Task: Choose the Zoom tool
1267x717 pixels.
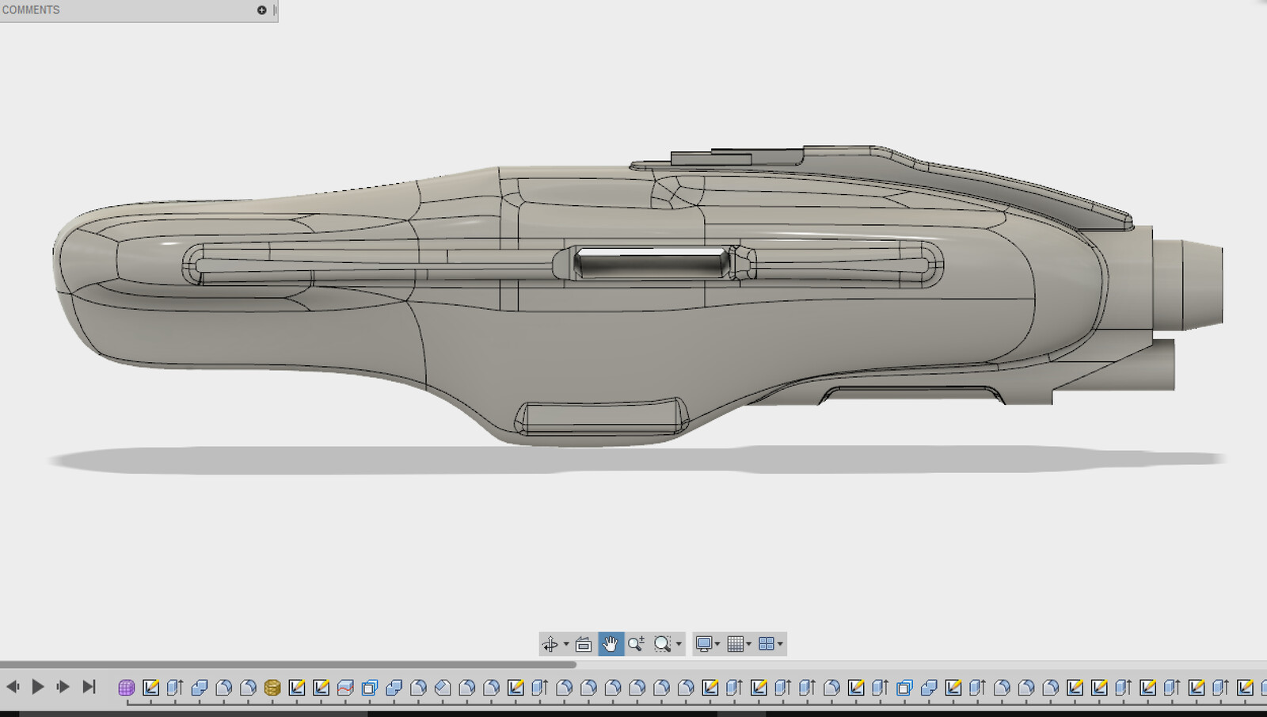Action: click(635, 644)
